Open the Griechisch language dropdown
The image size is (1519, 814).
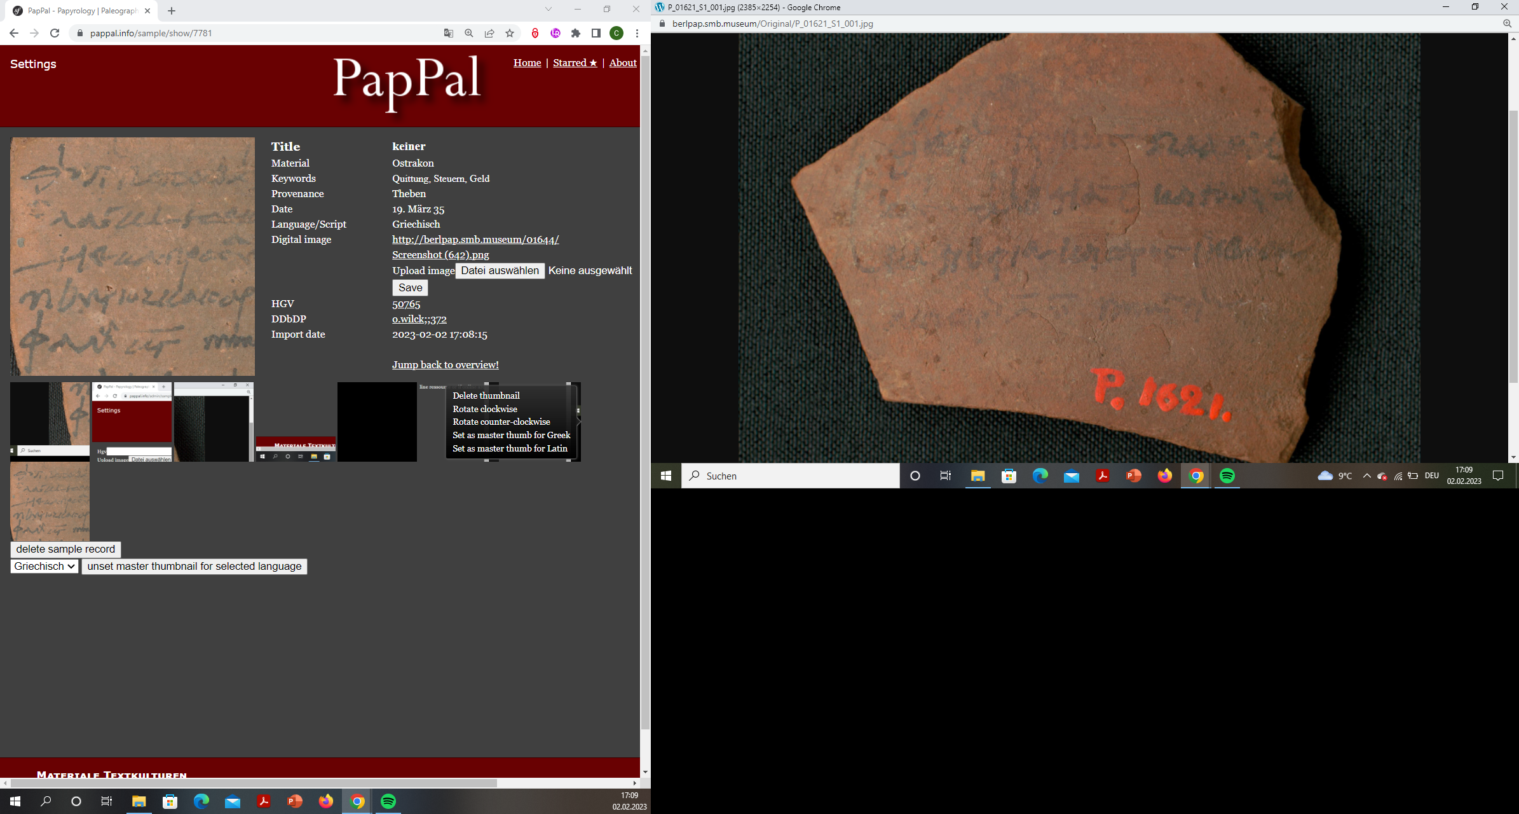(44, 567)
